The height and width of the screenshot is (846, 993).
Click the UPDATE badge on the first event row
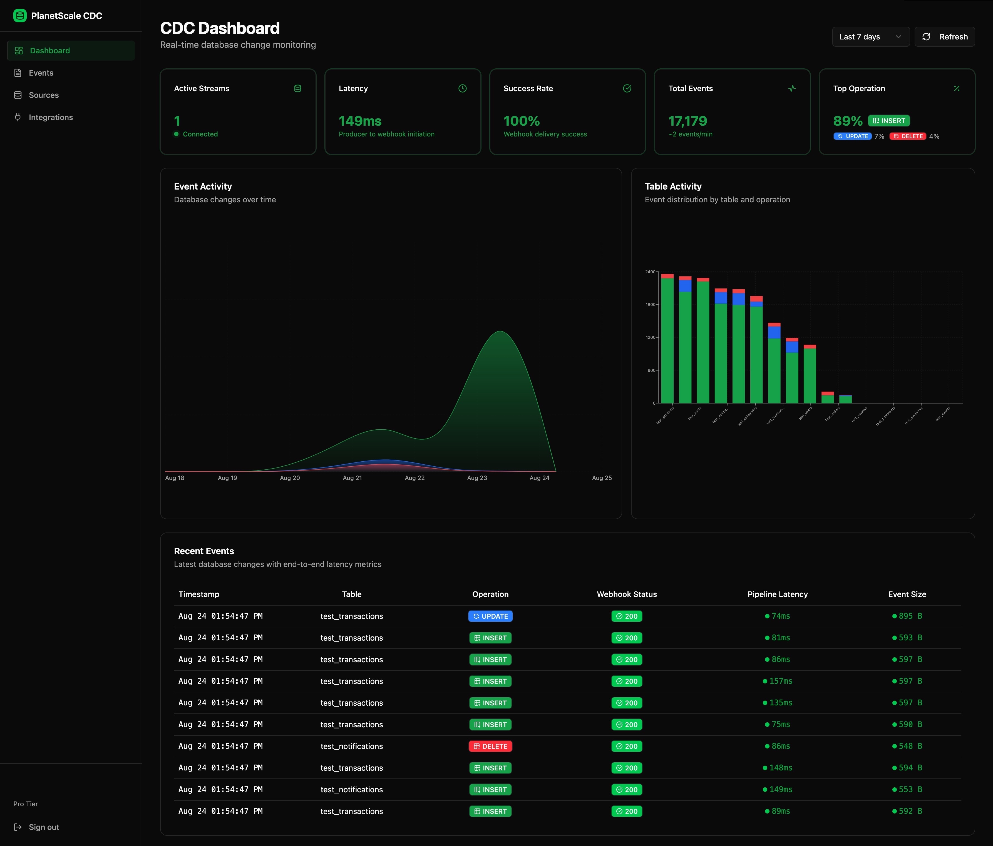490,616
